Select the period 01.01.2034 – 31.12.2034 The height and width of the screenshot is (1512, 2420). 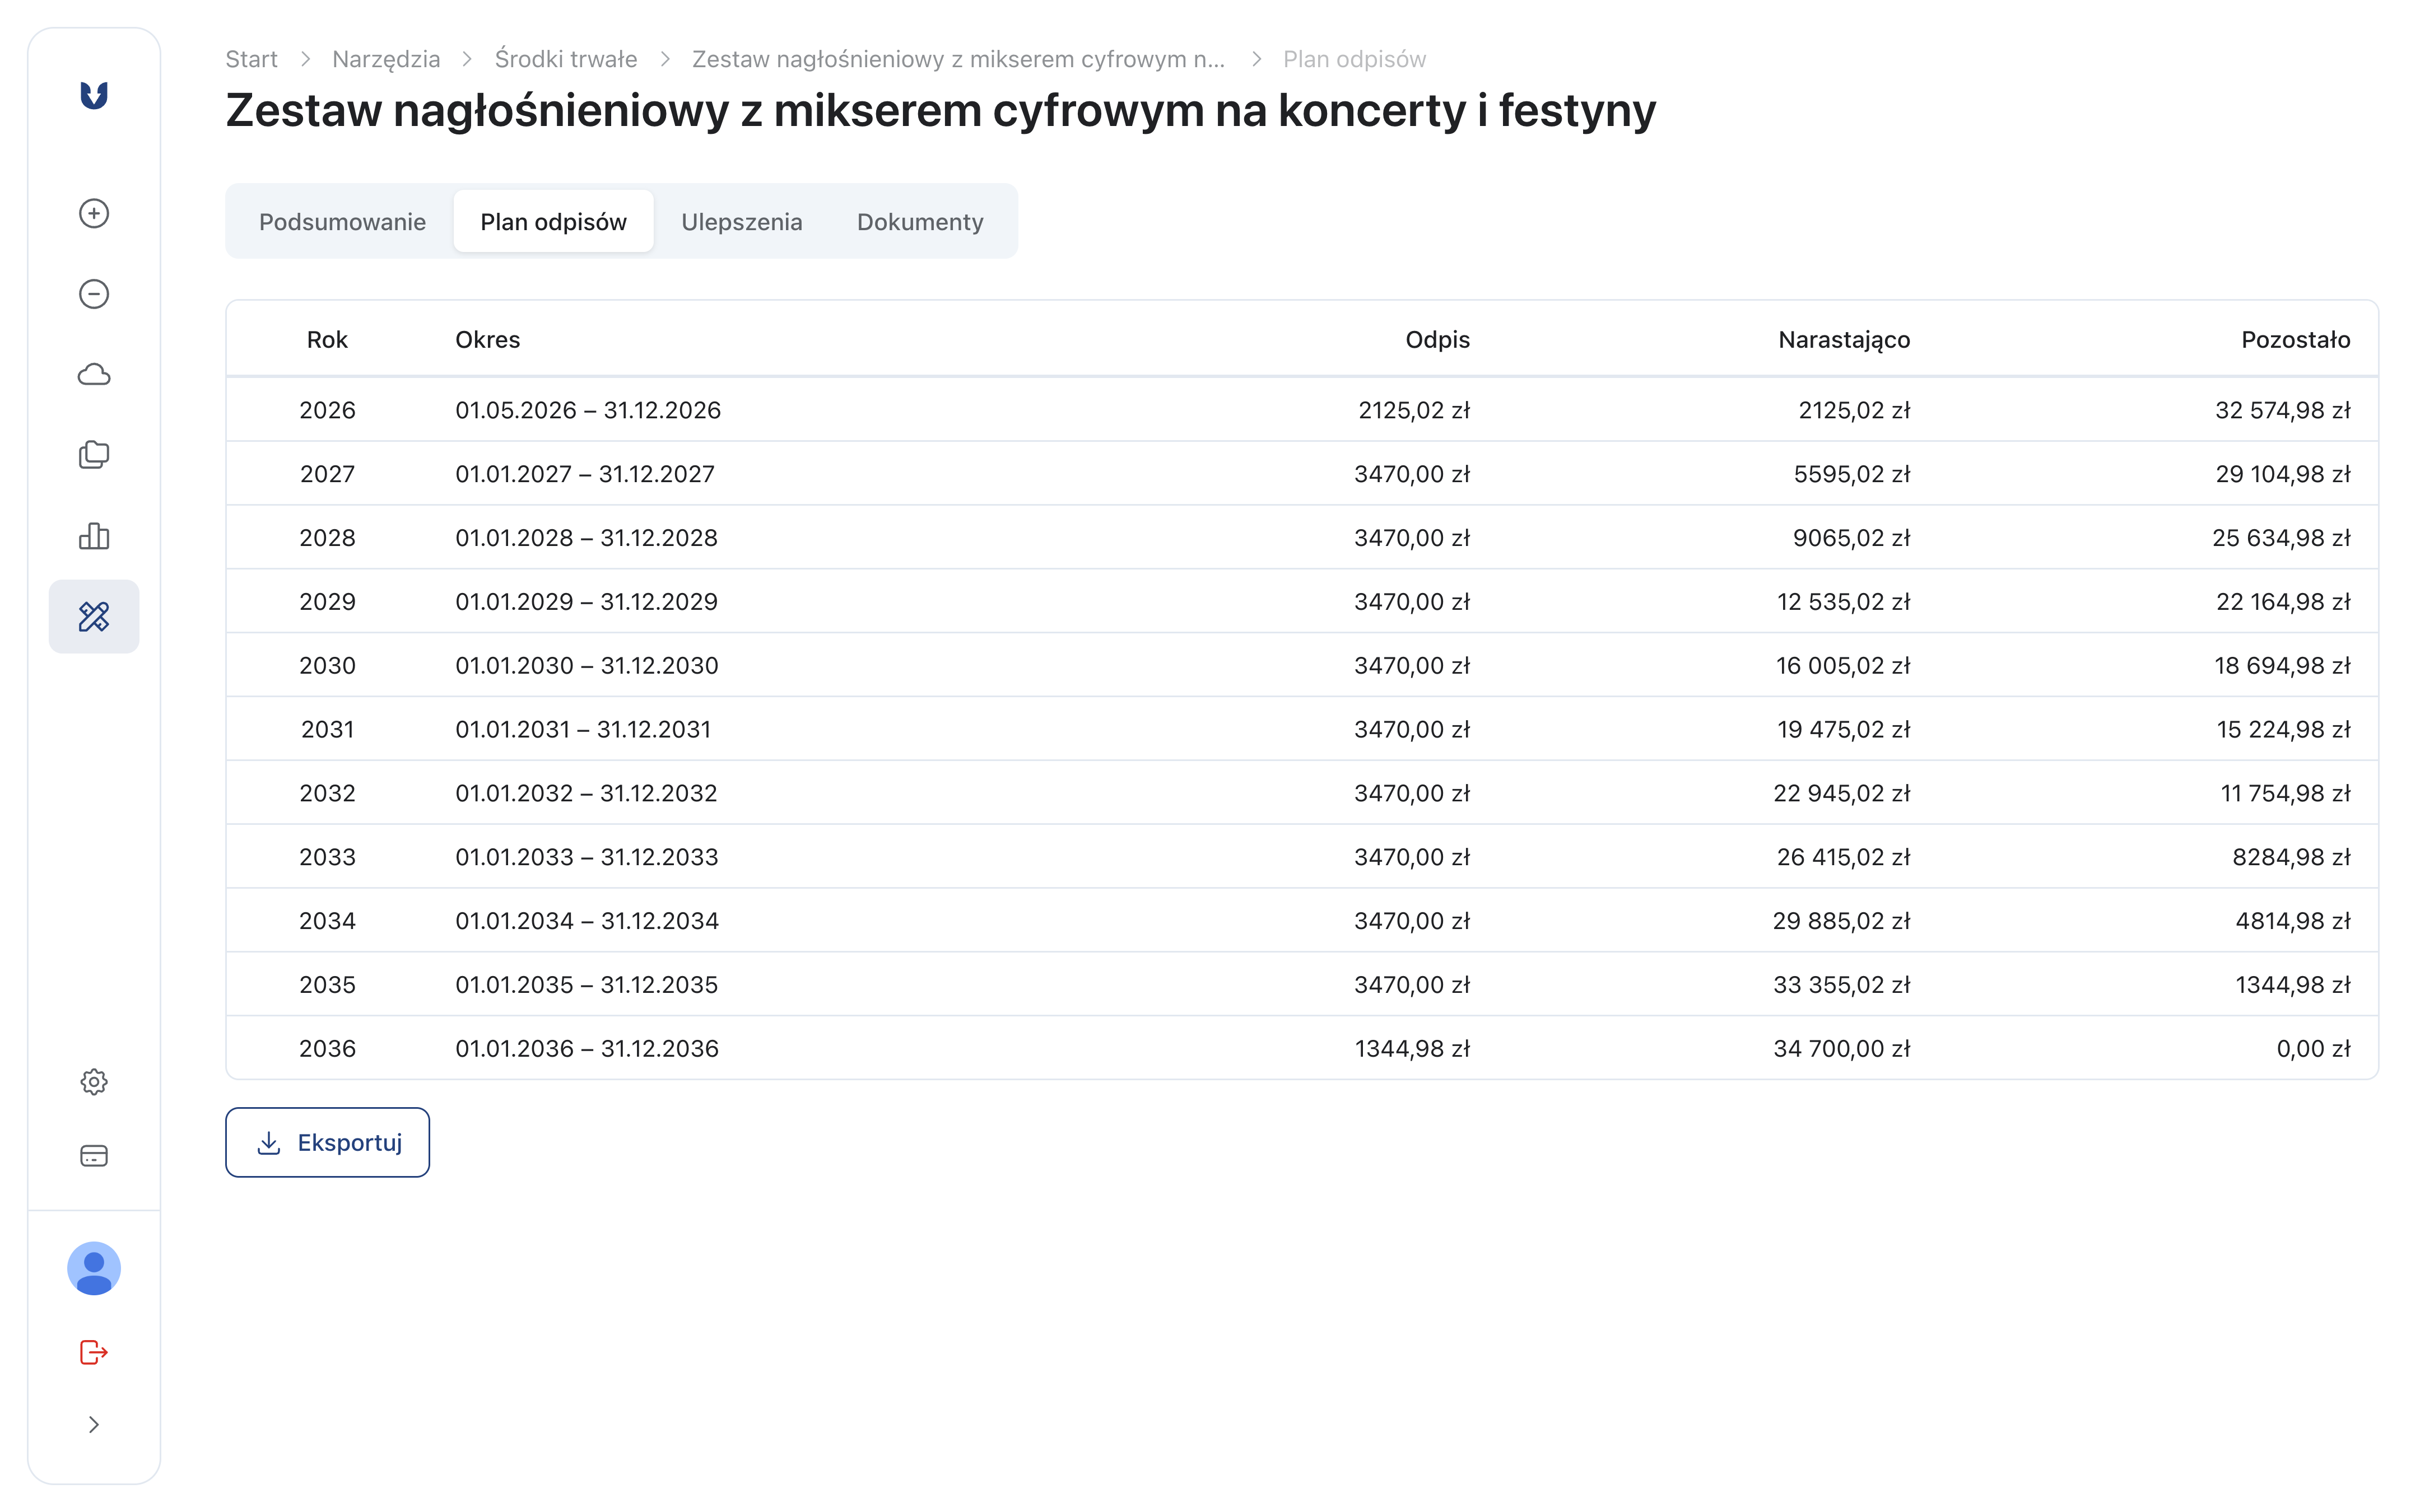tap(587, 921)
